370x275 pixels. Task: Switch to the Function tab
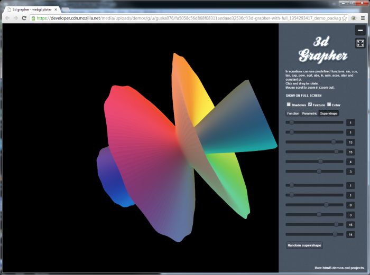pyautogui.click(x=293, y=113)
